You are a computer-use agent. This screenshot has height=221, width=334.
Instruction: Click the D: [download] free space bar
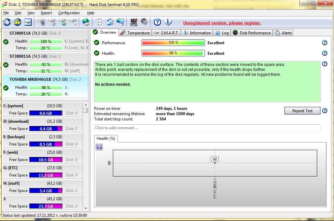(46, 129)
